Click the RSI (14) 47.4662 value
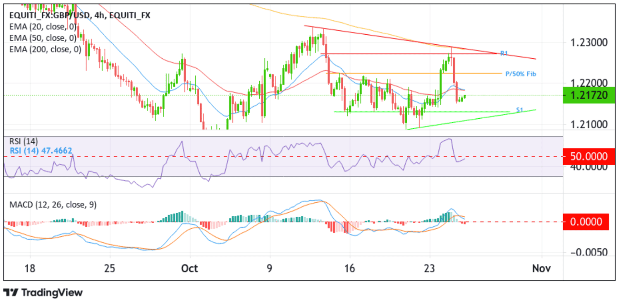 (x=41, y=150)
